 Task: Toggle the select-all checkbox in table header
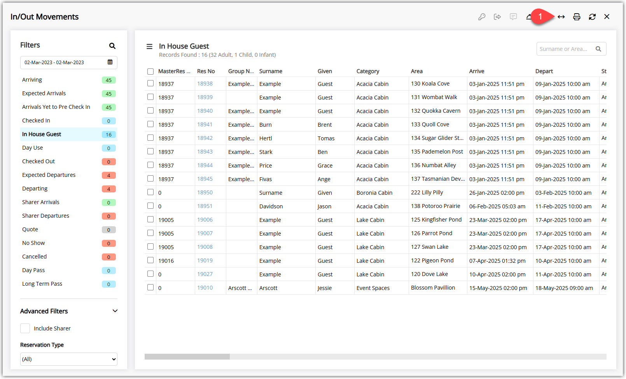(x=150, y=72)
